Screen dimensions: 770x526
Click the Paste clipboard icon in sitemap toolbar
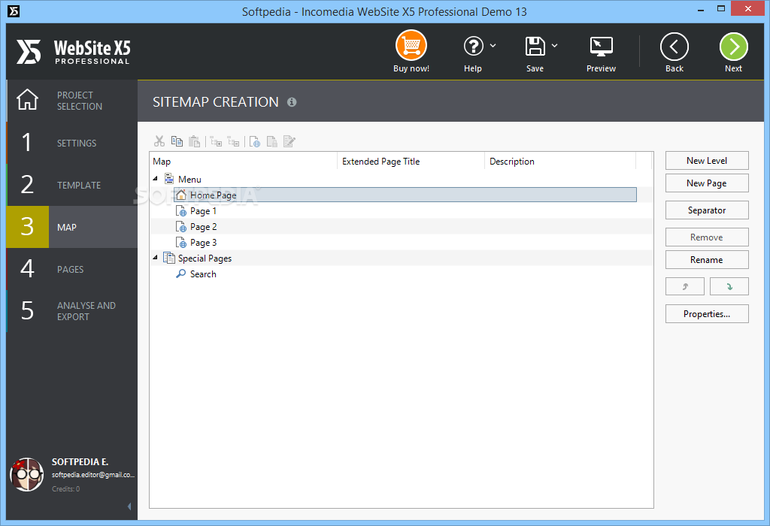[x=195, y=142]
